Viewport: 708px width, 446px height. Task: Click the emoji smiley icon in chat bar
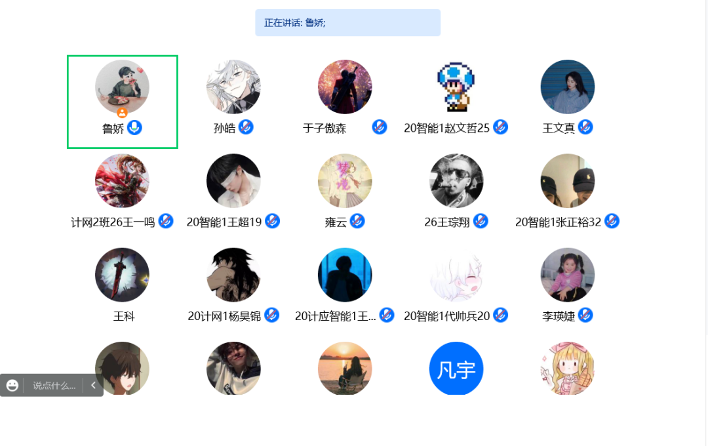pos(12,386)
